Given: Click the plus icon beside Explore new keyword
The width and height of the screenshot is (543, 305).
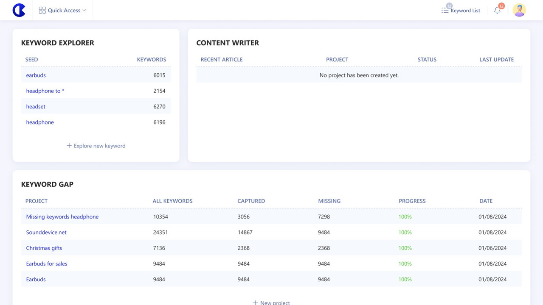Looking at the screenshot, I should coord(69,146).
